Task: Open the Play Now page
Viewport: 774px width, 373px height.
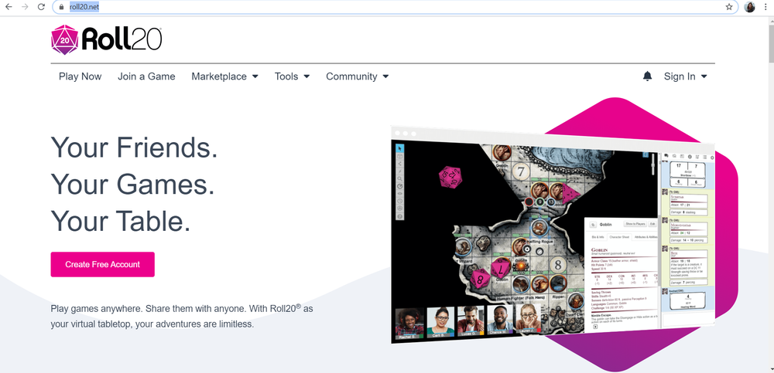Action: pyautogui.click(x=80, y=76)
